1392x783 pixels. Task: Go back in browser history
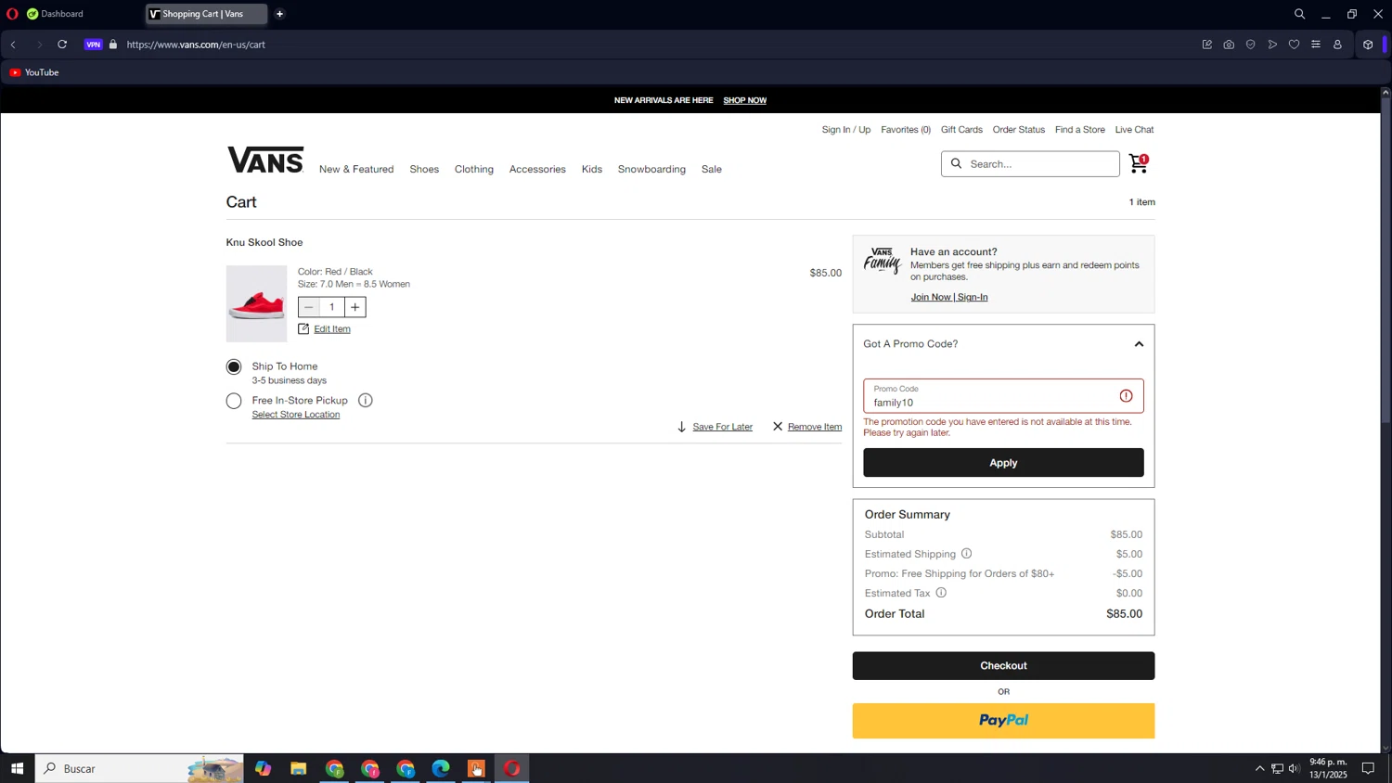13,45
